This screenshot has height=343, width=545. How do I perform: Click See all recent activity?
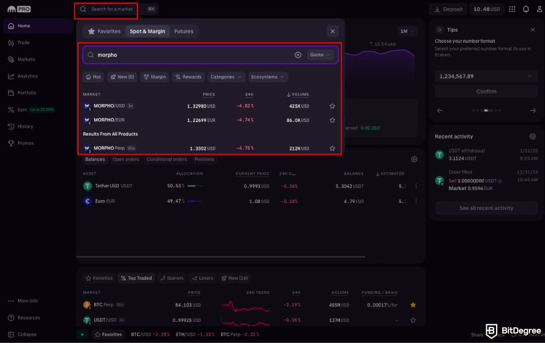[486, 208]
